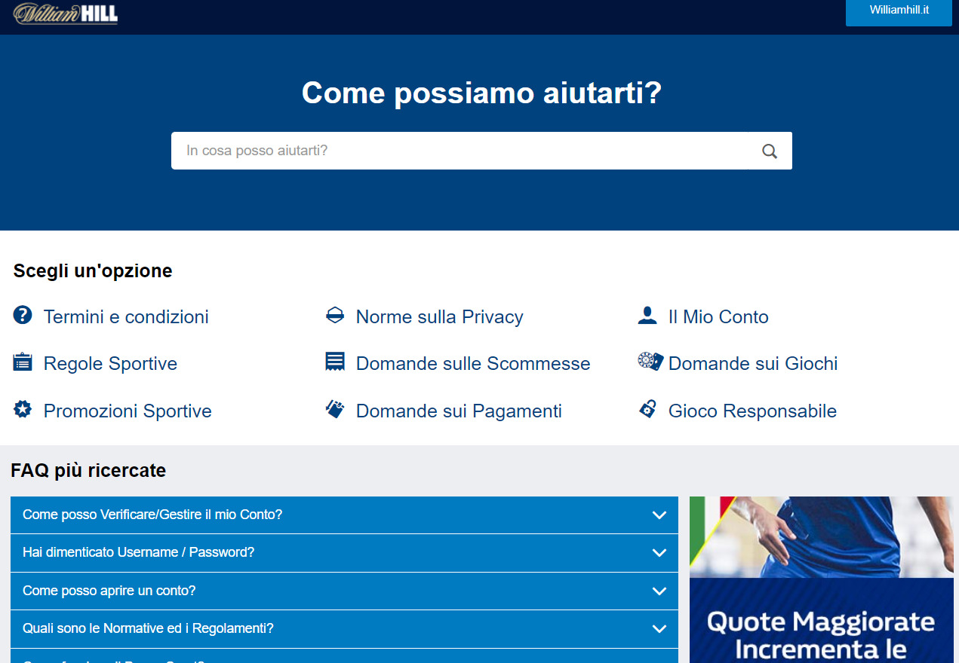Click chevron on 'Come posso Verificare/Gestire il mio Conto?' row

click(659, 515)
